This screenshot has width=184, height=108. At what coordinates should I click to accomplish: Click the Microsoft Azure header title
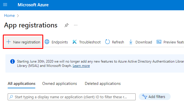pyautogui.click(x=33, y=5)
